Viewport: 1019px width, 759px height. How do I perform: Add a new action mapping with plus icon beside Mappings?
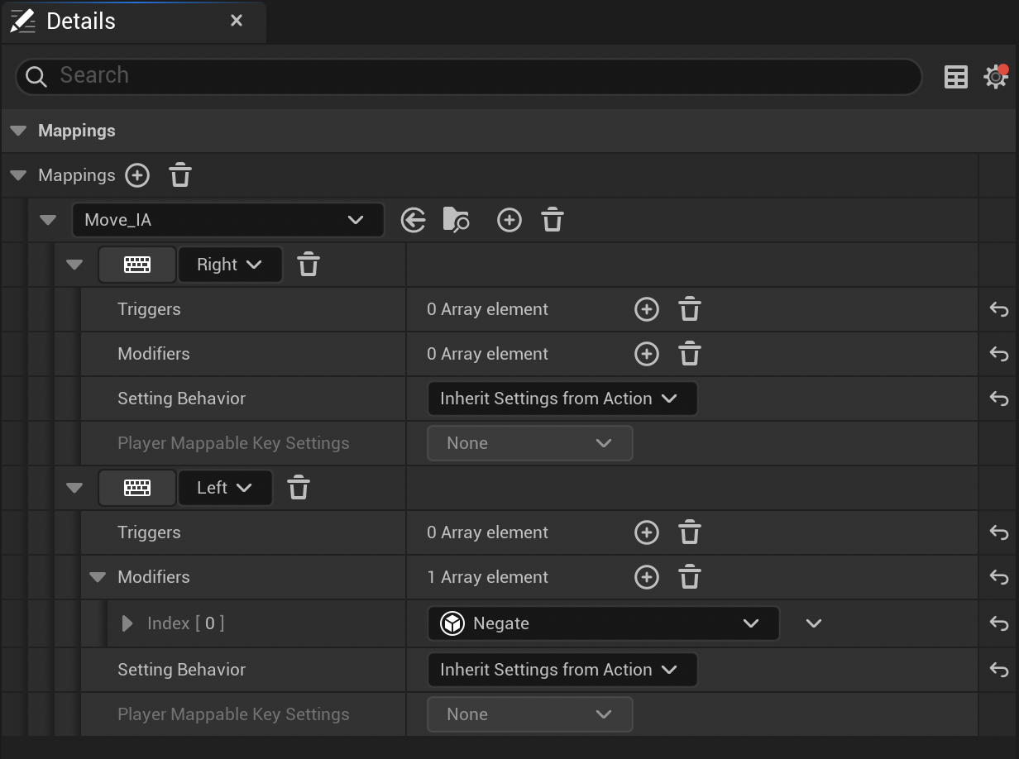point(137,175)
